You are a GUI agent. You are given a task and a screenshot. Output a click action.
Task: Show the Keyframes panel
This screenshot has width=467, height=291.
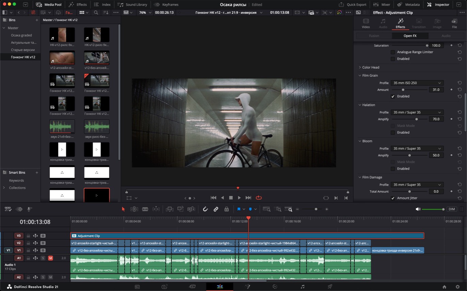tap(166, 4)
